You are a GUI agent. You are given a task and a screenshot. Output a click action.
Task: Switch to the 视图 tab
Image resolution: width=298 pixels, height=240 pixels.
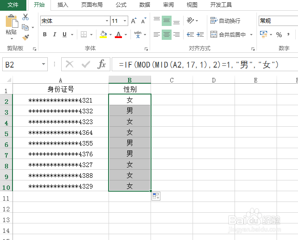(x=192, y=5)
